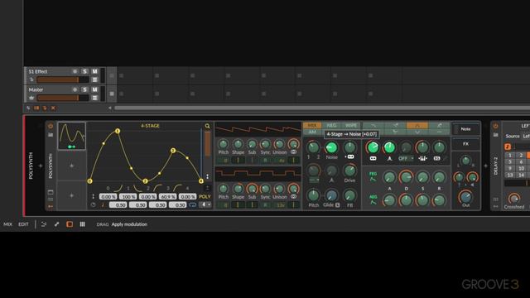The width and height of the screenshot is (530, 298).
Task: Click the filter keytracking keyboard icon
Action: (422, 158)
